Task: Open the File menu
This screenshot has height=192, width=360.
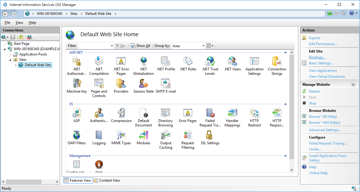Action: pos(7,23)
